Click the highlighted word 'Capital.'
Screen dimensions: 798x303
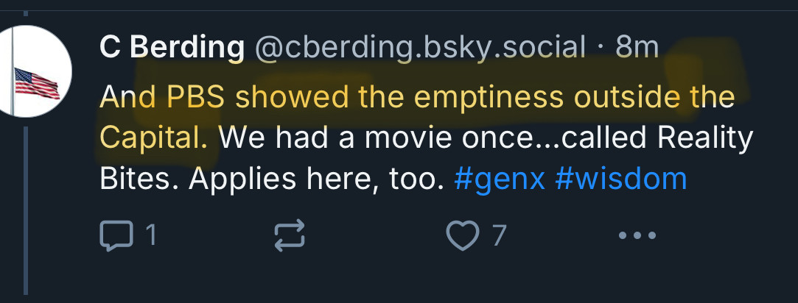(154, 138)
